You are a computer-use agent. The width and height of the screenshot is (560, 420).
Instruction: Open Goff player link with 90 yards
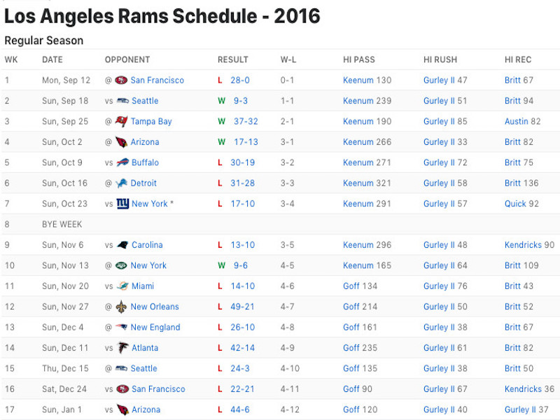click(351, 389)
